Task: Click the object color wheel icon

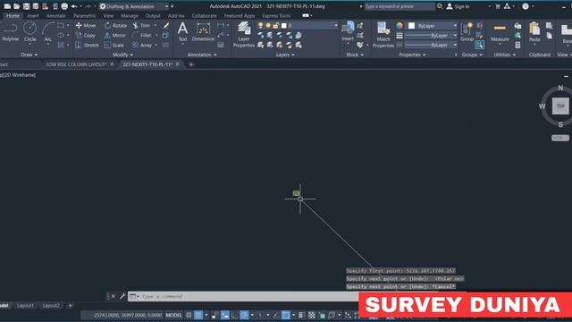Action: tap(400, 26)
